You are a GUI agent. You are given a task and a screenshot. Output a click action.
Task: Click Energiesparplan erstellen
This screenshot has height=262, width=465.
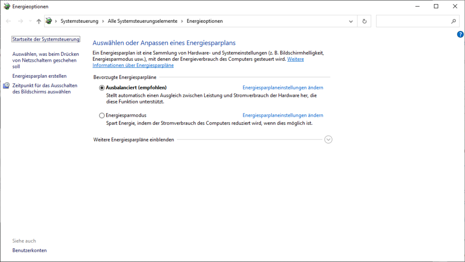tap(40, 76)
